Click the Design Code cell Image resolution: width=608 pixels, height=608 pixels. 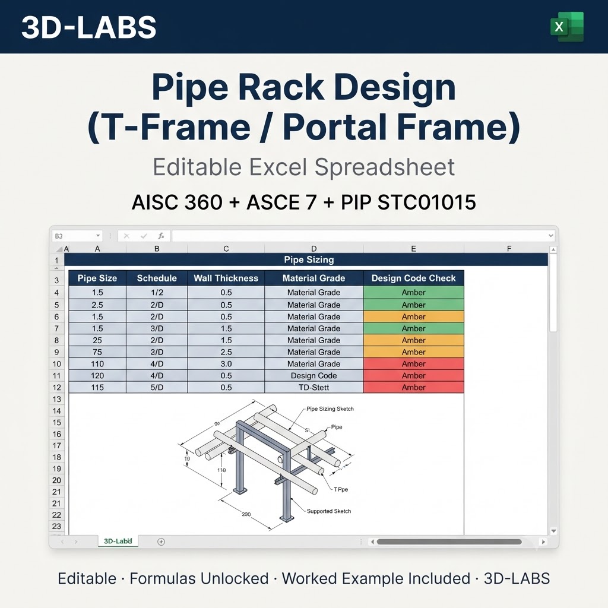(313, 376)
